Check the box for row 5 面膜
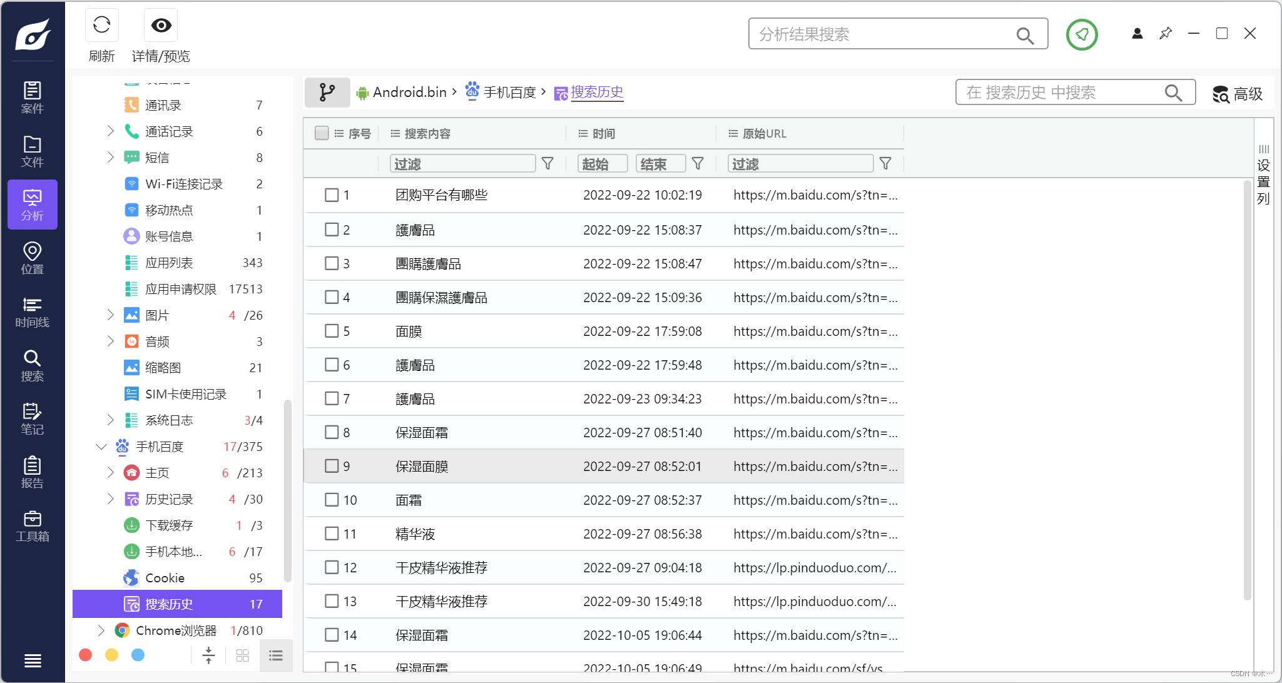The width and height of the screenshot is (1282, 683). (x=332, y=331)
